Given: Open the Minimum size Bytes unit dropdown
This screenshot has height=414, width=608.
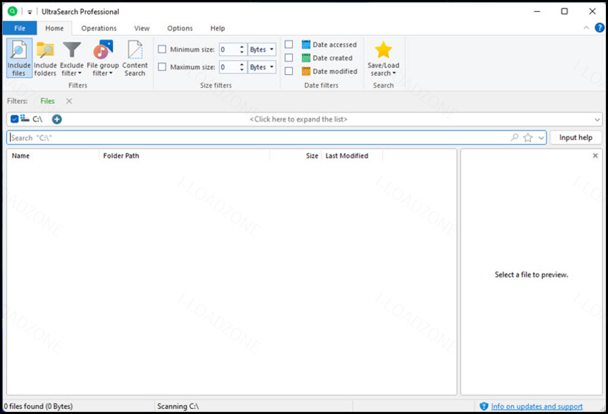Looking at the screenshot, I should click(262, 49).
